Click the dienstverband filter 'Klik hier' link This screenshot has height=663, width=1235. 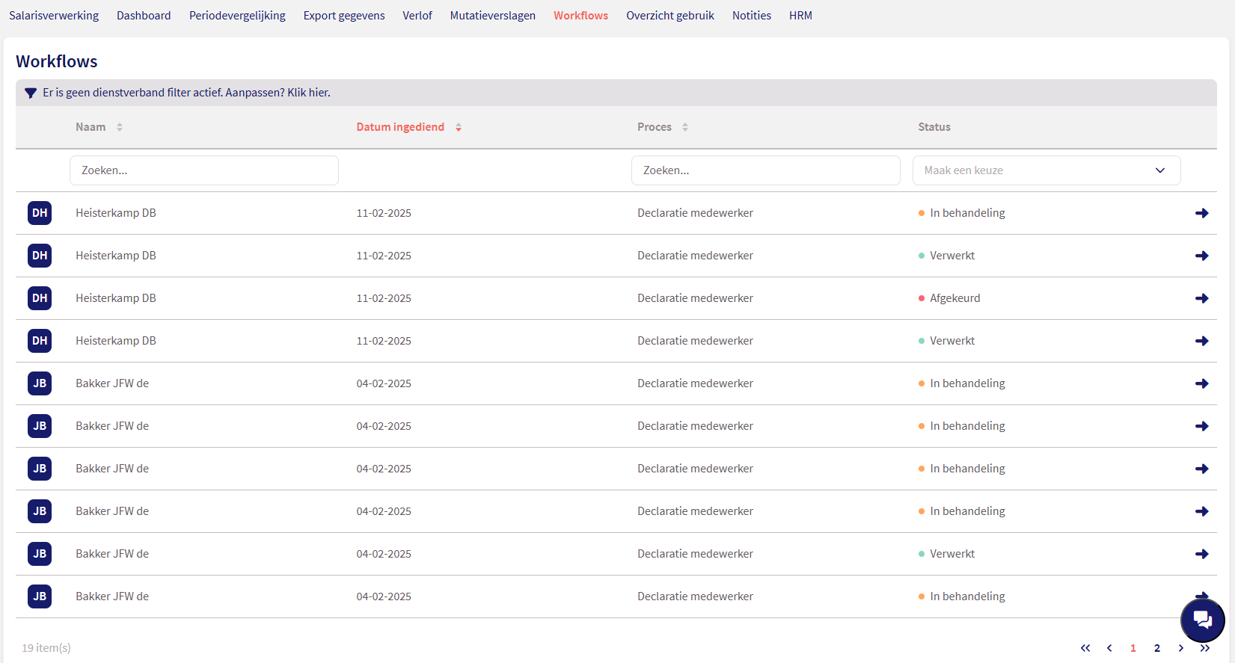point(308,93)
